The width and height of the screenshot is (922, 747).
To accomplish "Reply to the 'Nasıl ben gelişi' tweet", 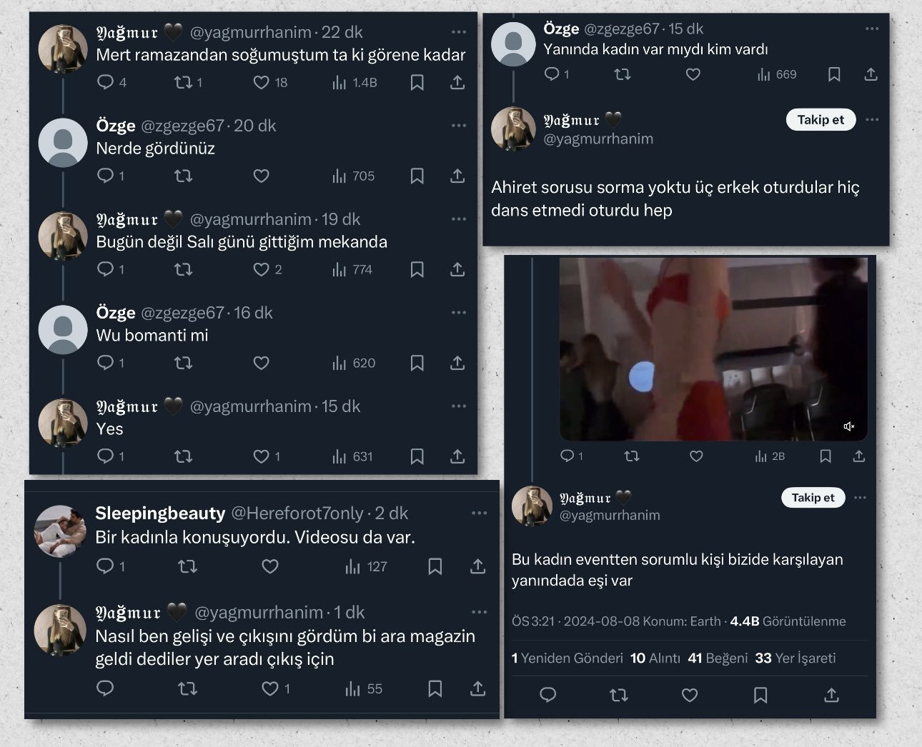I will click(x=105, y=688).
